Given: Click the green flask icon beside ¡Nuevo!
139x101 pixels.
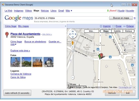Looking at the screenshot, I should (x=108, y=11).
